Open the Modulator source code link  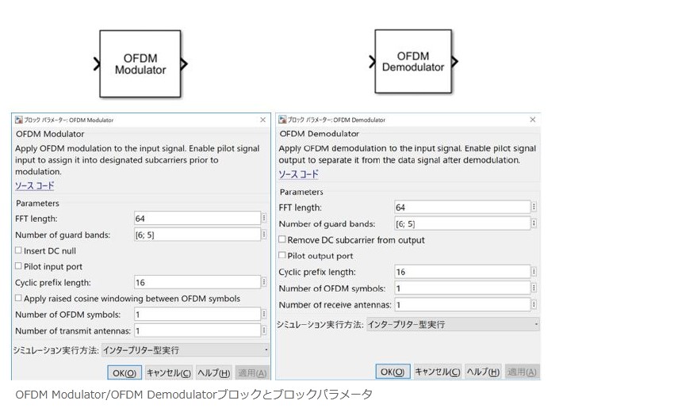pyautogui.click(x=35, y=186)
